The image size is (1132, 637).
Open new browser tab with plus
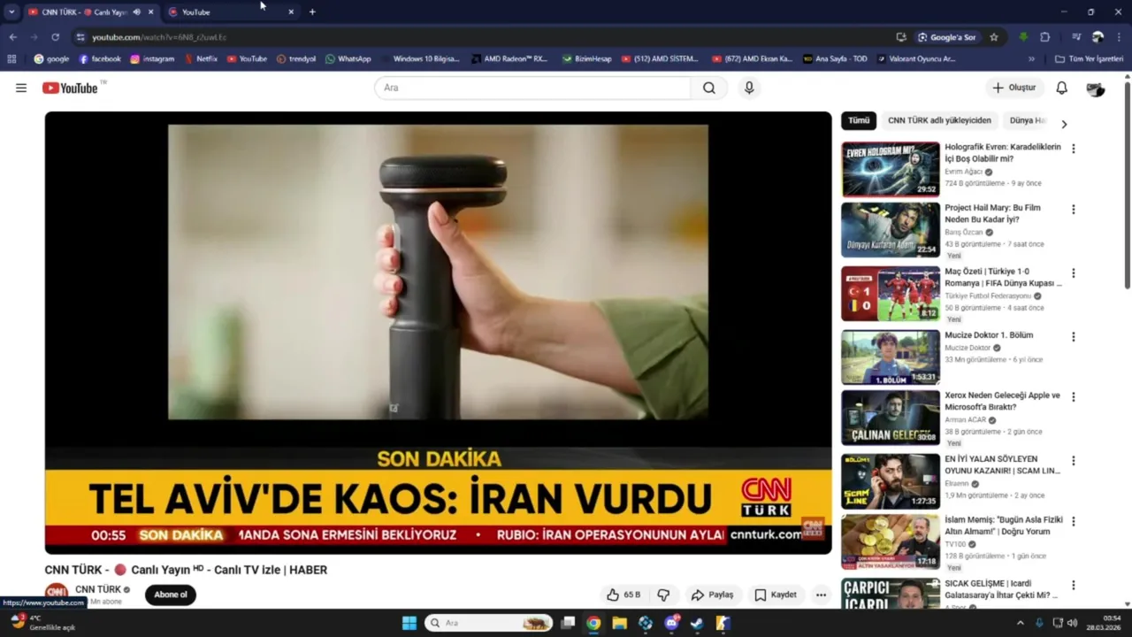(x=312, y=12)
